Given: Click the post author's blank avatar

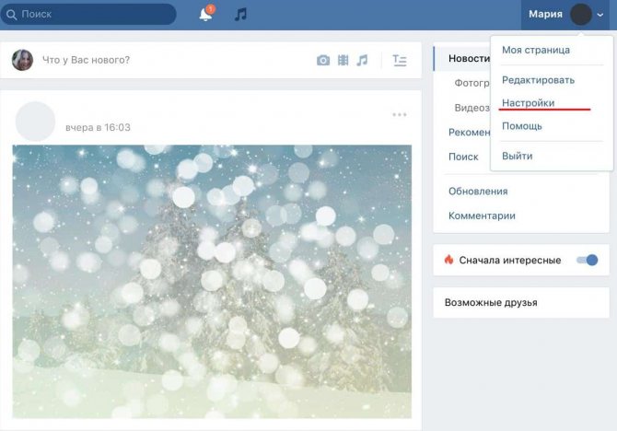Looking at the screenshot, I should click(35, 122).
